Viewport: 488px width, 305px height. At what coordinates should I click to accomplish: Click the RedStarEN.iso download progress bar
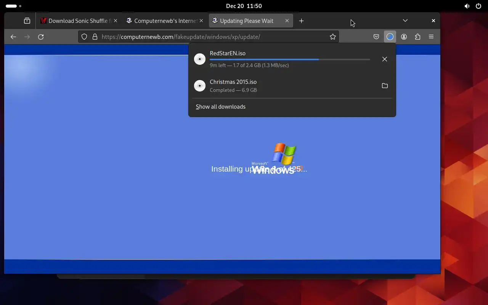(290, 59)
